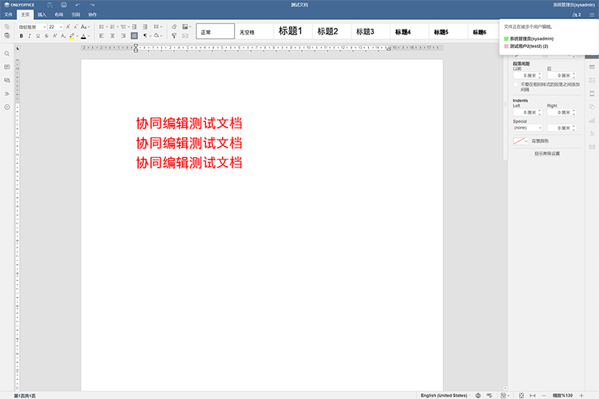Open image settings in right sidebar
Image resolution: width=599 pixels, height=399 pixels.
(592, 81)
